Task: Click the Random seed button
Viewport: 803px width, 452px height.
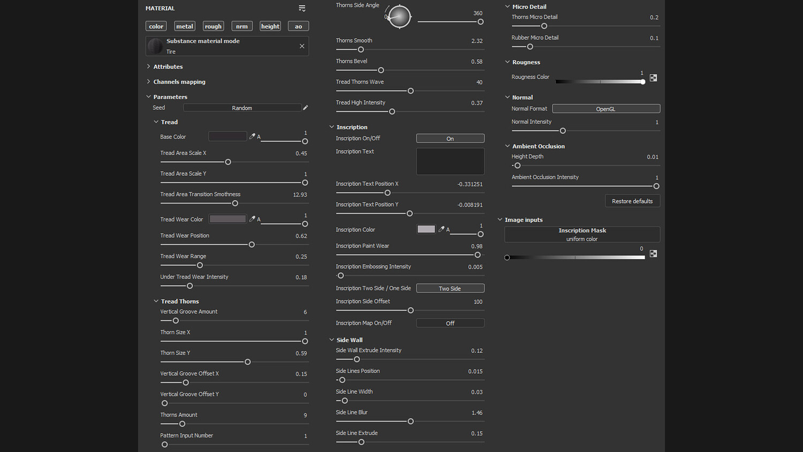Action: (x=242, y=108)
